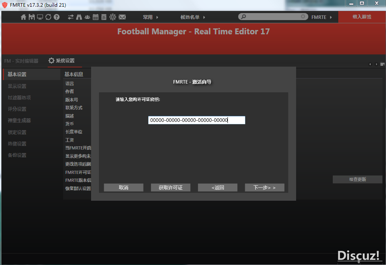386x265 pixels.
Task: Click the 语言 row label
Action: coord(69,84)
